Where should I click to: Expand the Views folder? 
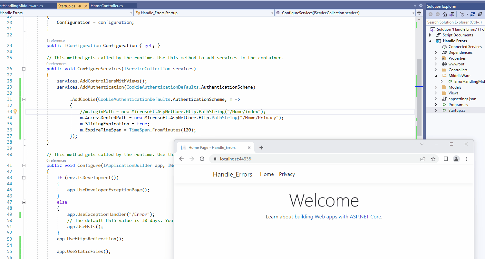(436, 93)
